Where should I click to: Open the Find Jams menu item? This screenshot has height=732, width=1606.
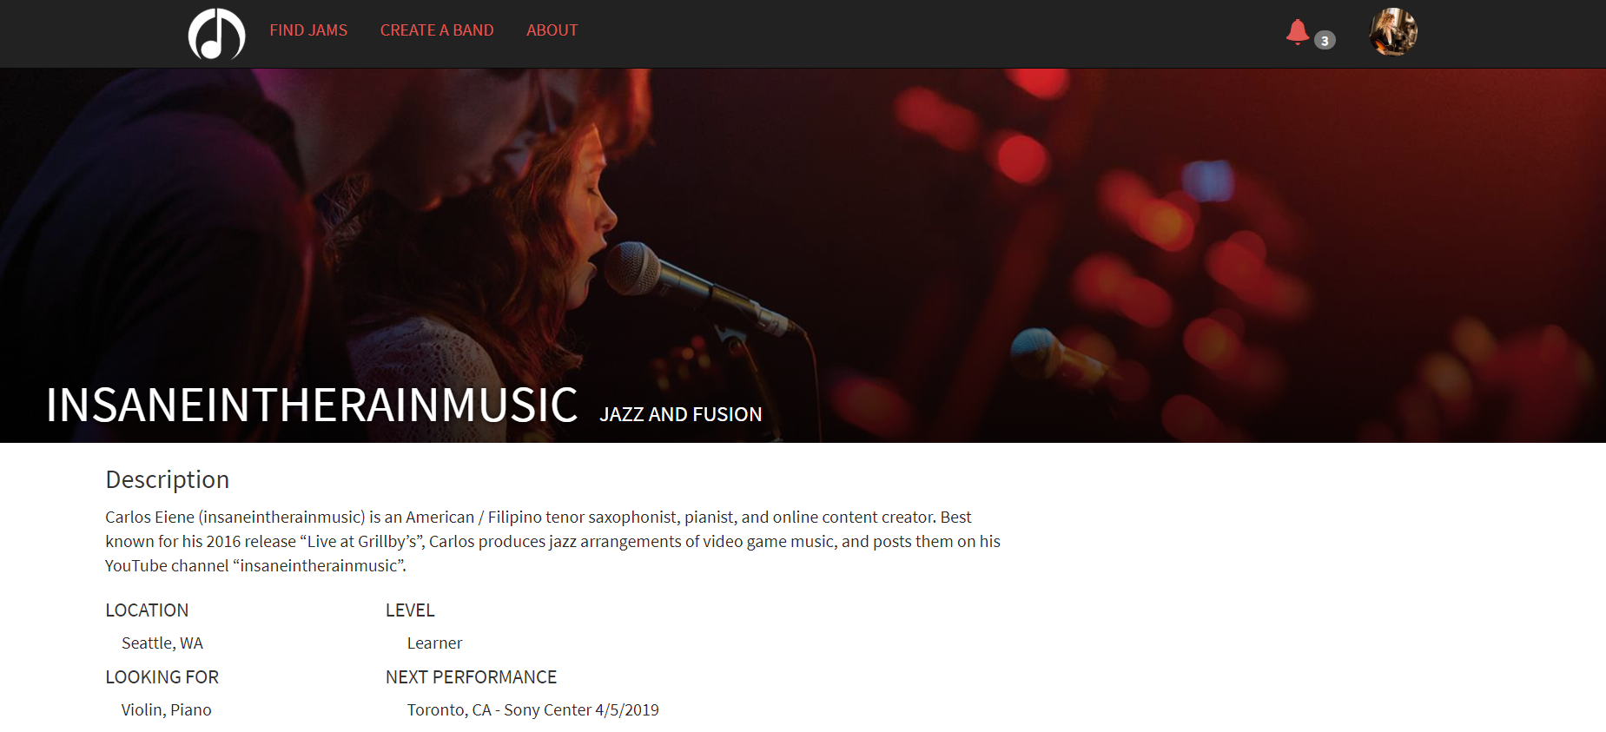point(308,30)
